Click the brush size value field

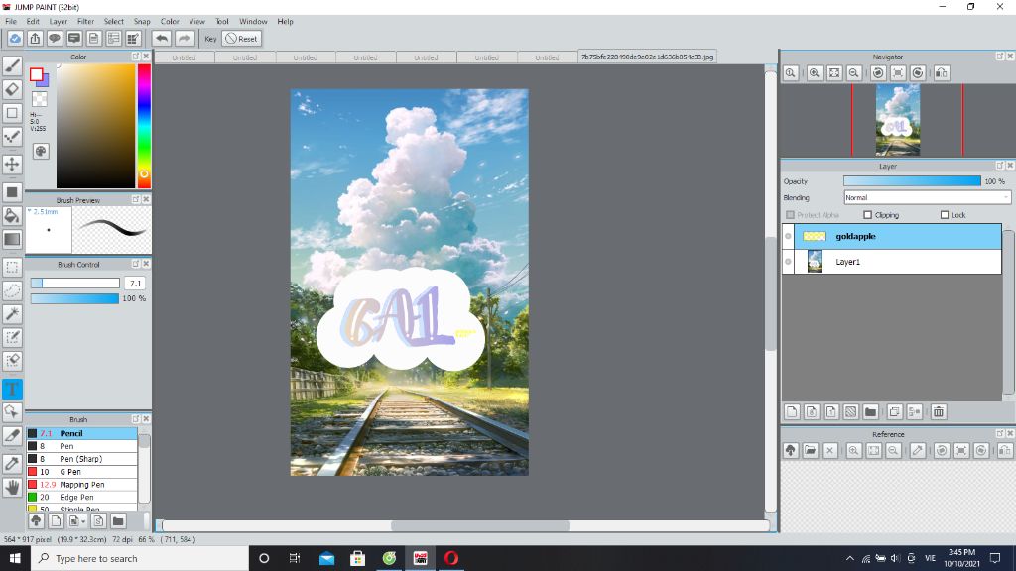point(135,283)
